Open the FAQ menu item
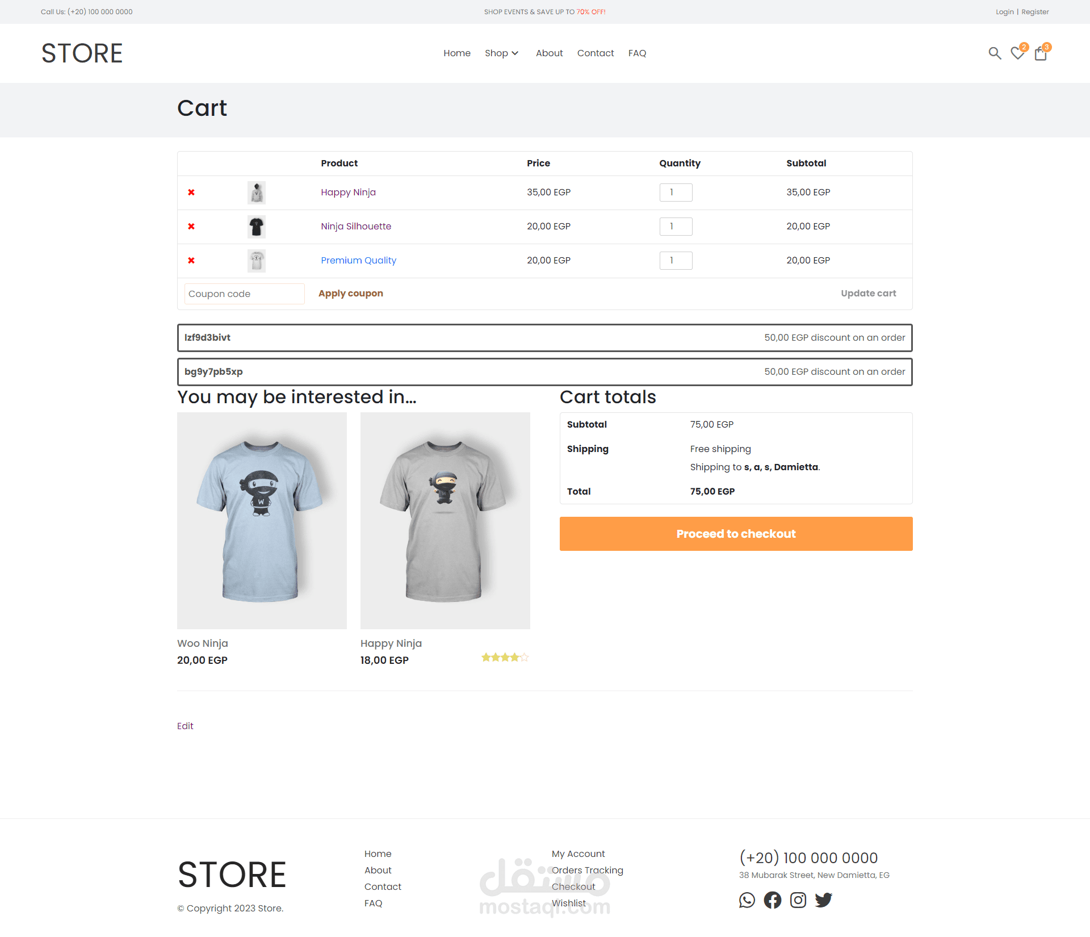 (x=637, y=53)
